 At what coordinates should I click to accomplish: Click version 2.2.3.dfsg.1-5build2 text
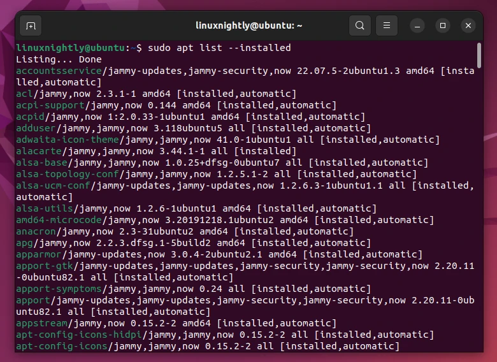pyautogui.click(x=154, y=243)
